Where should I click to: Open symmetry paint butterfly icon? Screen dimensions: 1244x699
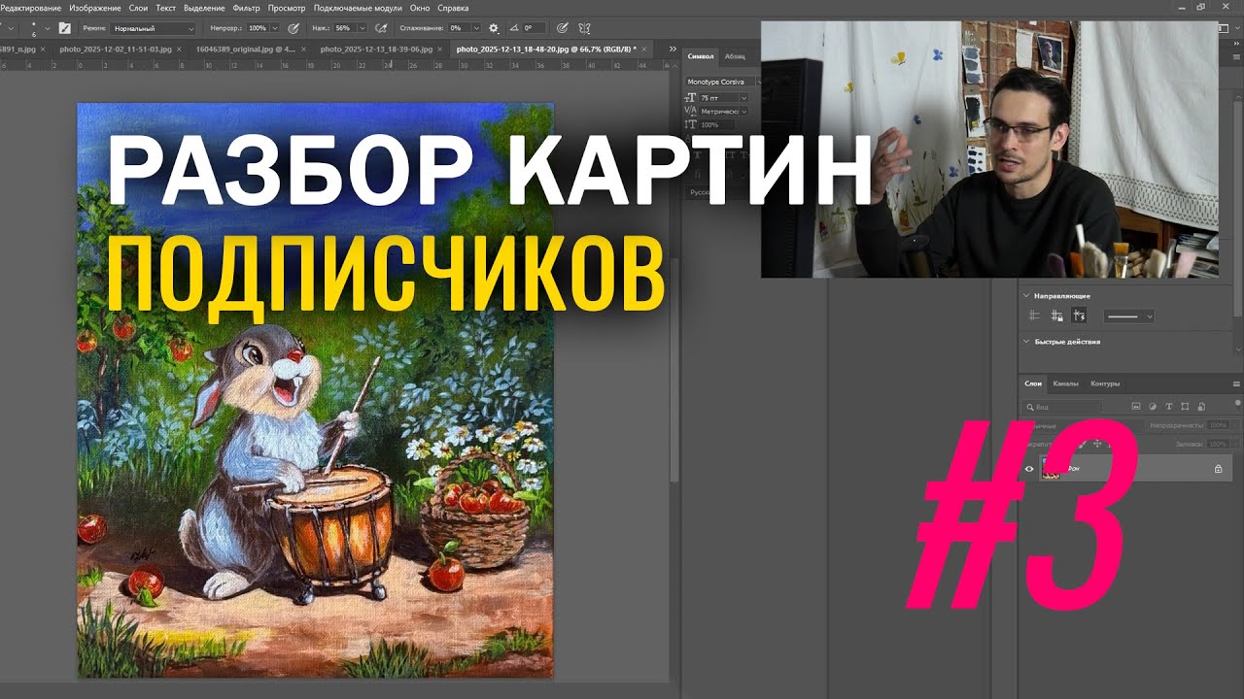pos(584,28)
